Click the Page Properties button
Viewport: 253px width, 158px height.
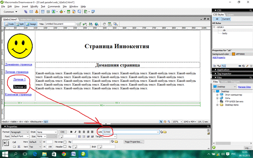click(x=134, y=142)
